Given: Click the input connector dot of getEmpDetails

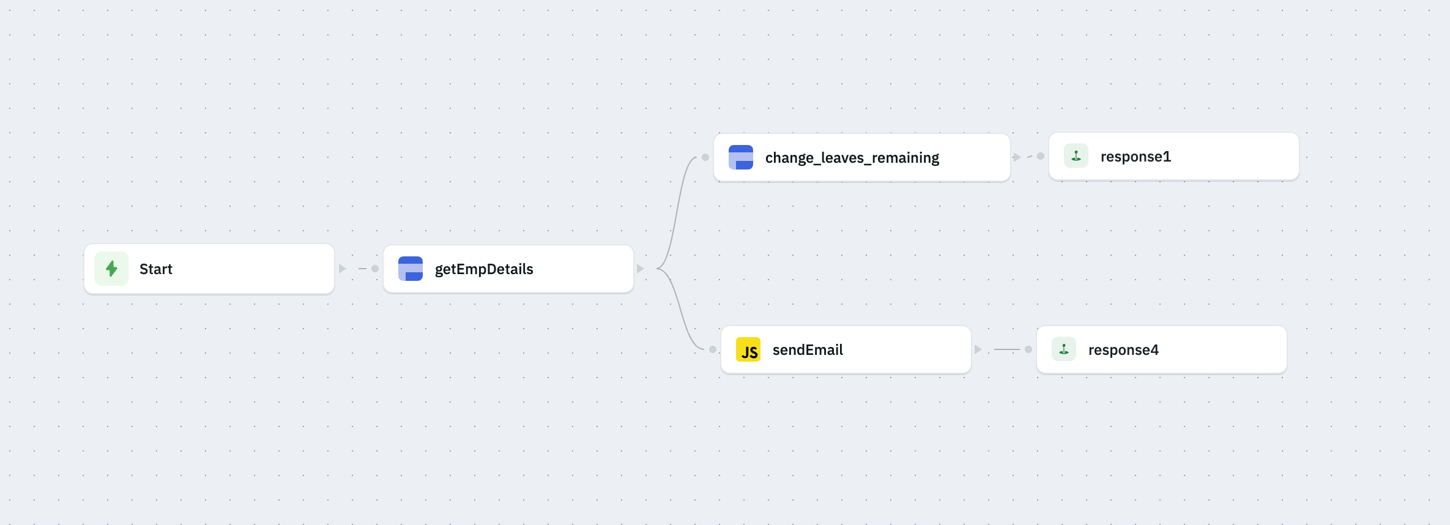Looking at the screenshot, I should [375, 269].
